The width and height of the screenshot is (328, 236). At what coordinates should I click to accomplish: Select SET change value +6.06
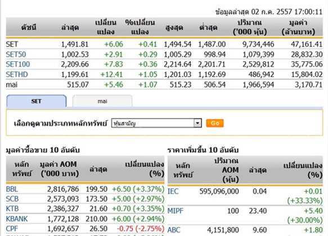pyautogui.click(x=114, y=44)
